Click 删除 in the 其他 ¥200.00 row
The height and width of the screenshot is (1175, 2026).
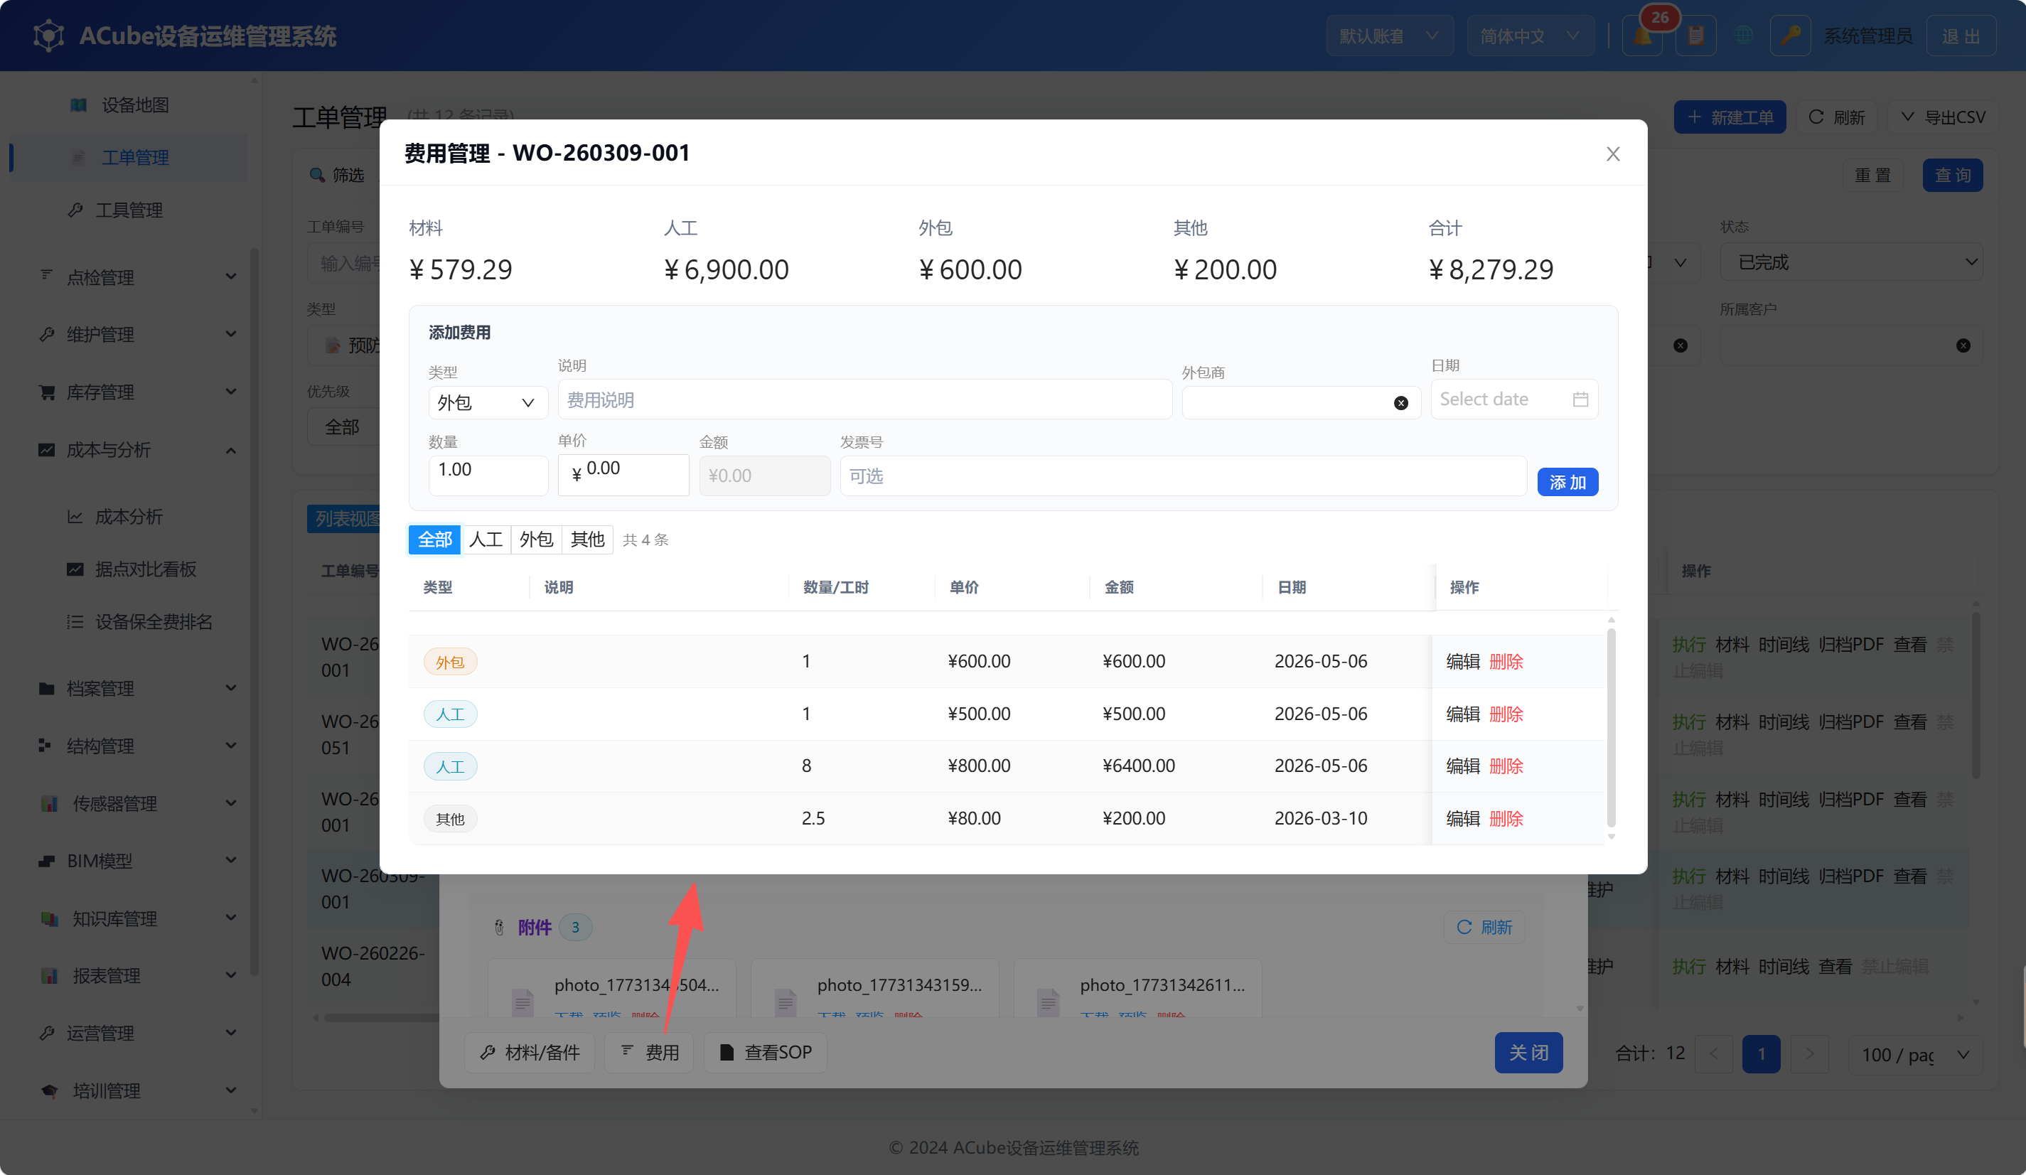point(1506,818)
